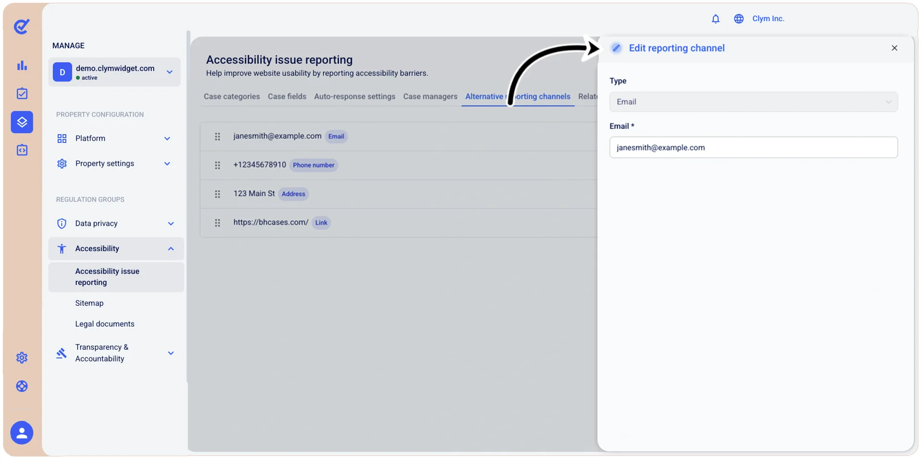Select the https://bhcases.com/ channel row
The height and width of the screenshot is (459, 921).
pyautogui.click(x=399, y=223)
